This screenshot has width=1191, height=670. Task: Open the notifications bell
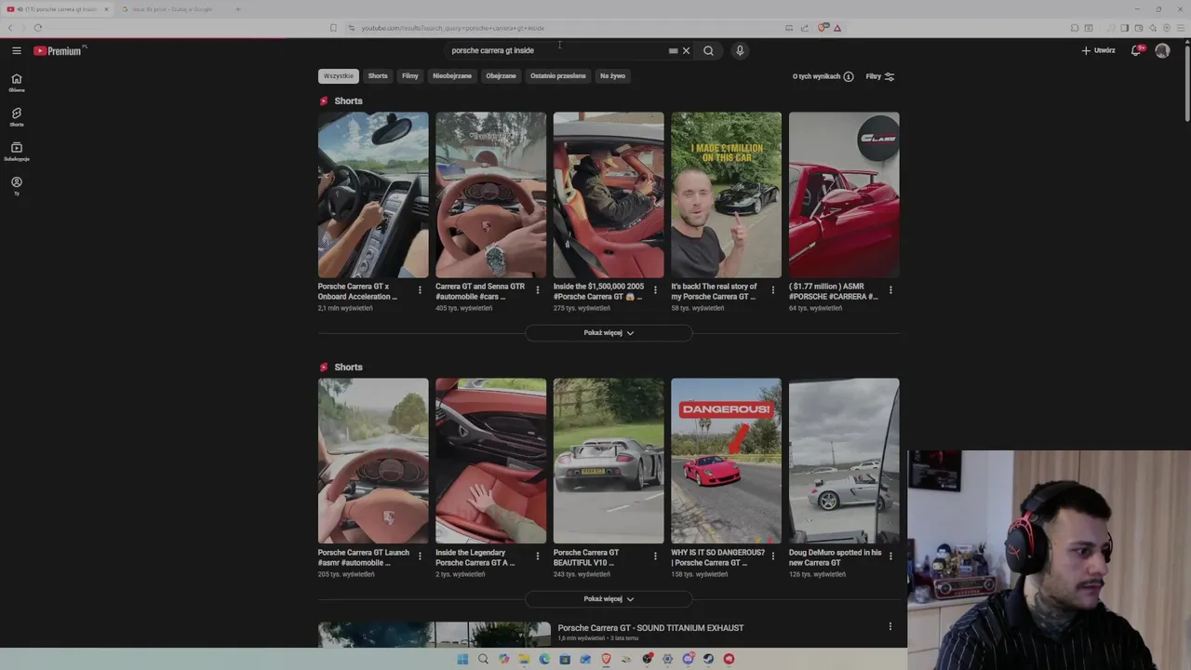pyautogui.click(x=1136, y=51)
